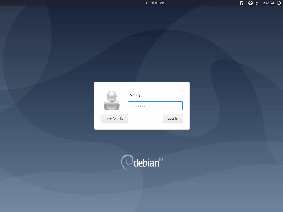Click the debian-vm hostname label
Image resolution: width=283 pixels, height=212 pixels.
pyautogui.click(x=156, y=3)
